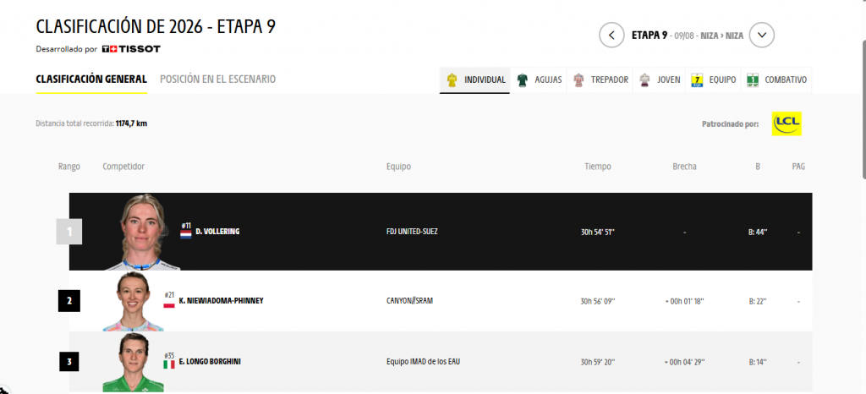Switch to Posición en el escenario tab
The height and width of the screenshot is (394, 866).
[x=217, y=79]
